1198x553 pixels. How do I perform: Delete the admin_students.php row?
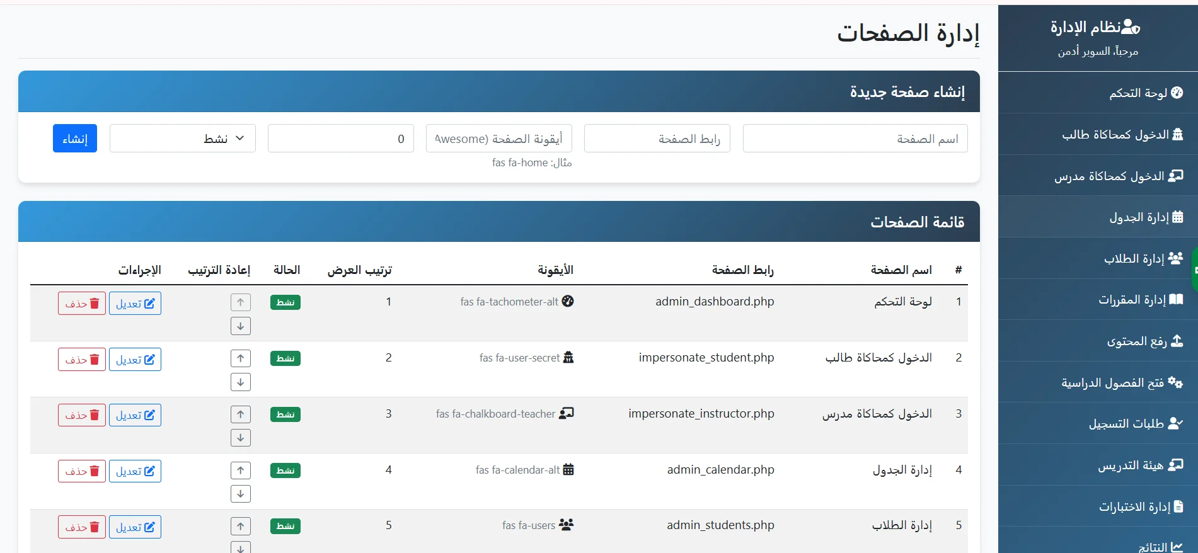tap(82, 527)
